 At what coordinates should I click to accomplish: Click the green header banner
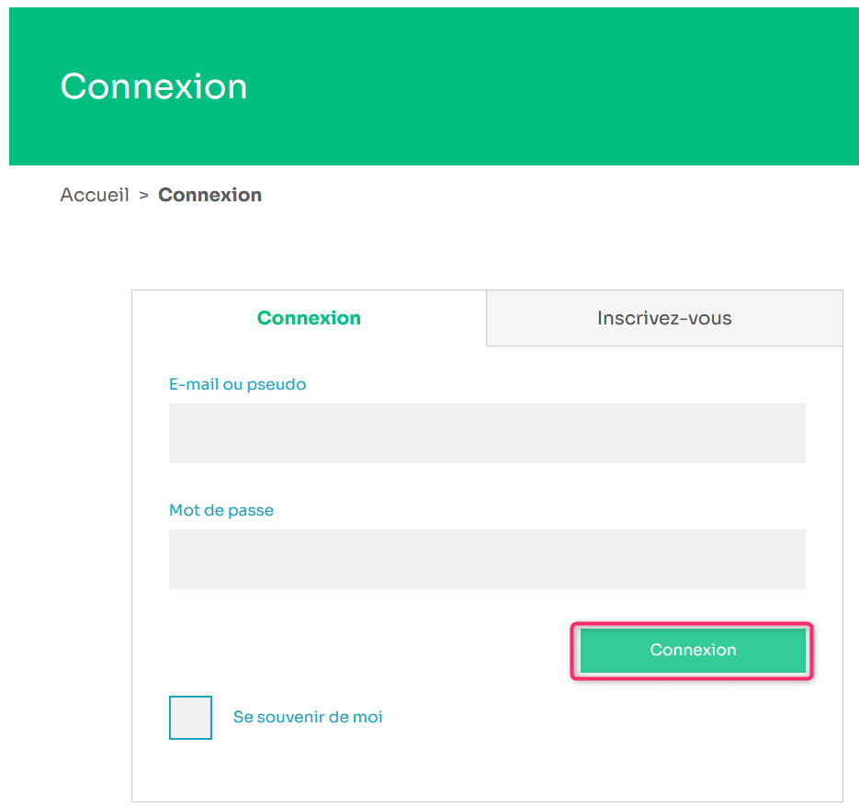coord(551,86)
